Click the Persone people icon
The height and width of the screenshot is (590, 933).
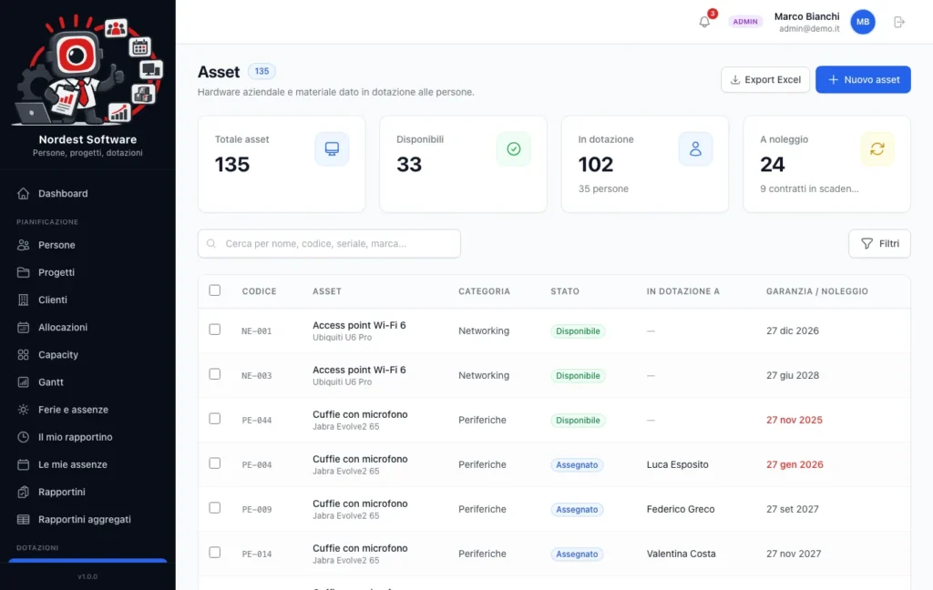(23, 245)
